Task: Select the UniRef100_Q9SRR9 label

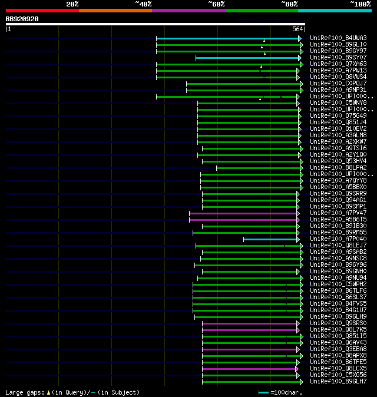Action: click(x=338, y=193)
